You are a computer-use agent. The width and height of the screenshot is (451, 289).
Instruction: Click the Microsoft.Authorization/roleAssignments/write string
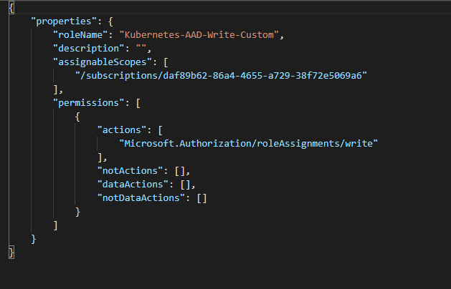[x=249, y=144]
